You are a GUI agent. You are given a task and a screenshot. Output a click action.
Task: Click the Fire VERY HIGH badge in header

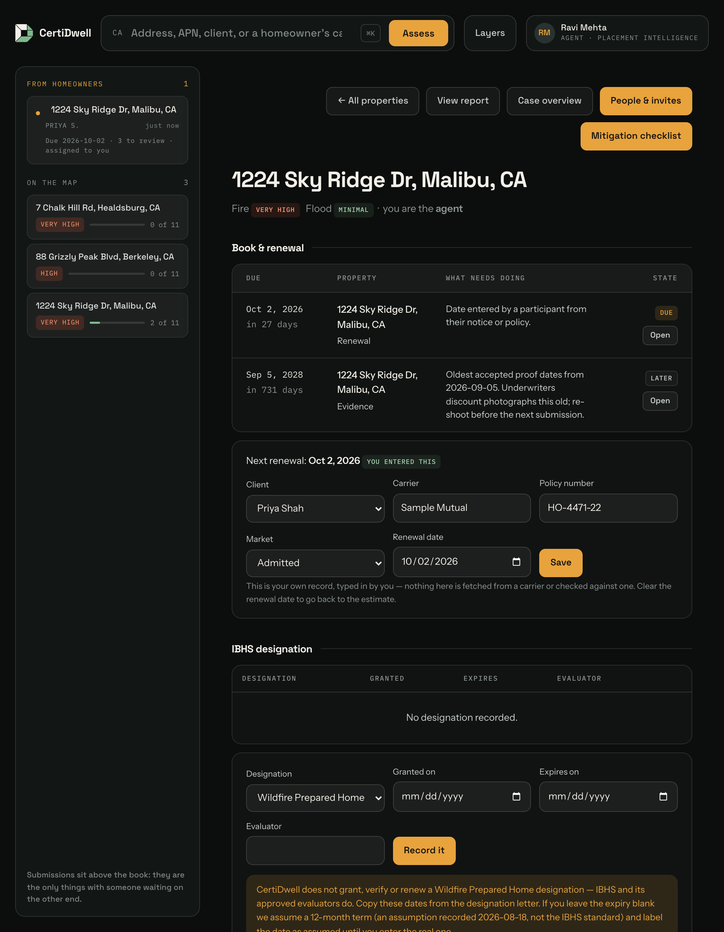coord(275,210)
